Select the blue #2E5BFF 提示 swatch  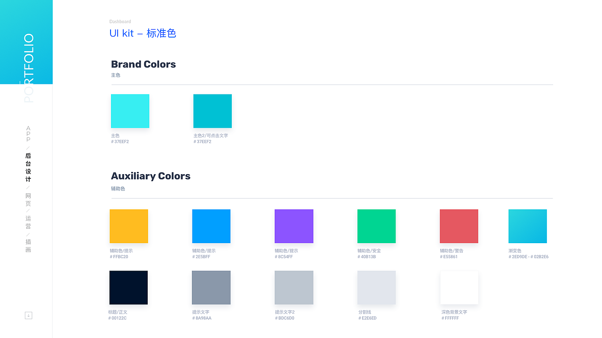tap(211, 226)
